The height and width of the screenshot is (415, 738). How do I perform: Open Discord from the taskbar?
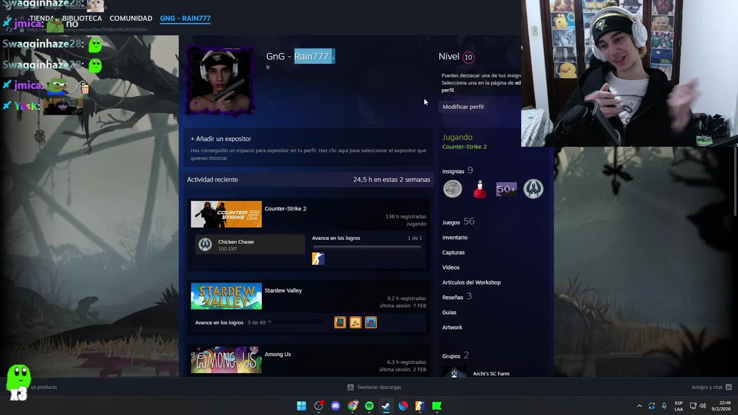coord(336,406)
